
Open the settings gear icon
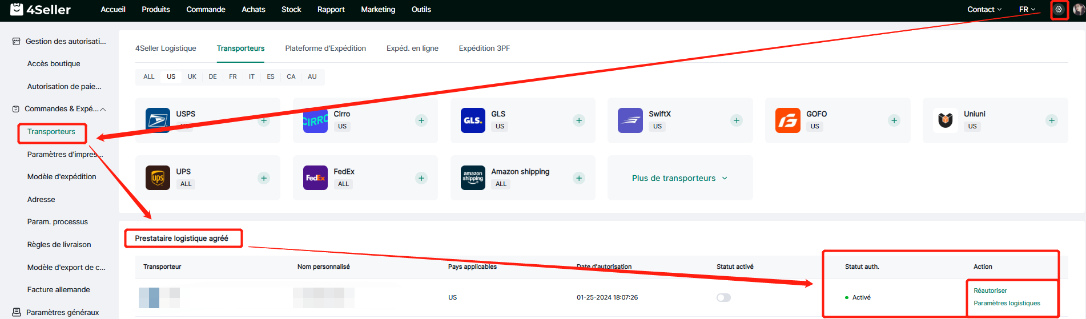click(x=1059, y=10)
